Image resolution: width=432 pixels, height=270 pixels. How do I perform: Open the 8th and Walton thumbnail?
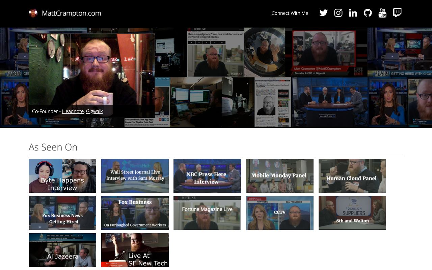(352, 213)
